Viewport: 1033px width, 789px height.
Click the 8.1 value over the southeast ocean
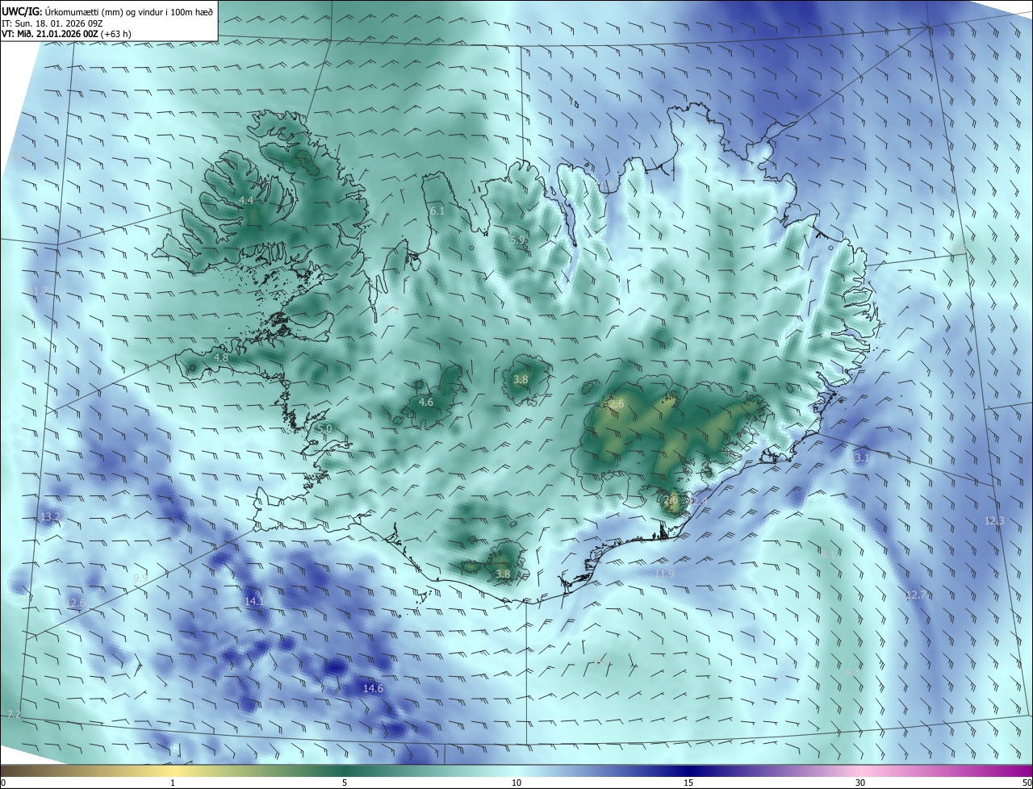click(828, 555)
